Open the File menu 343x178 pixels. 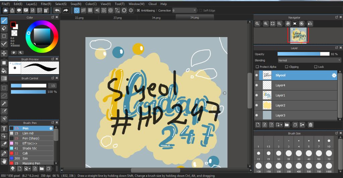[x=6, y=4]
